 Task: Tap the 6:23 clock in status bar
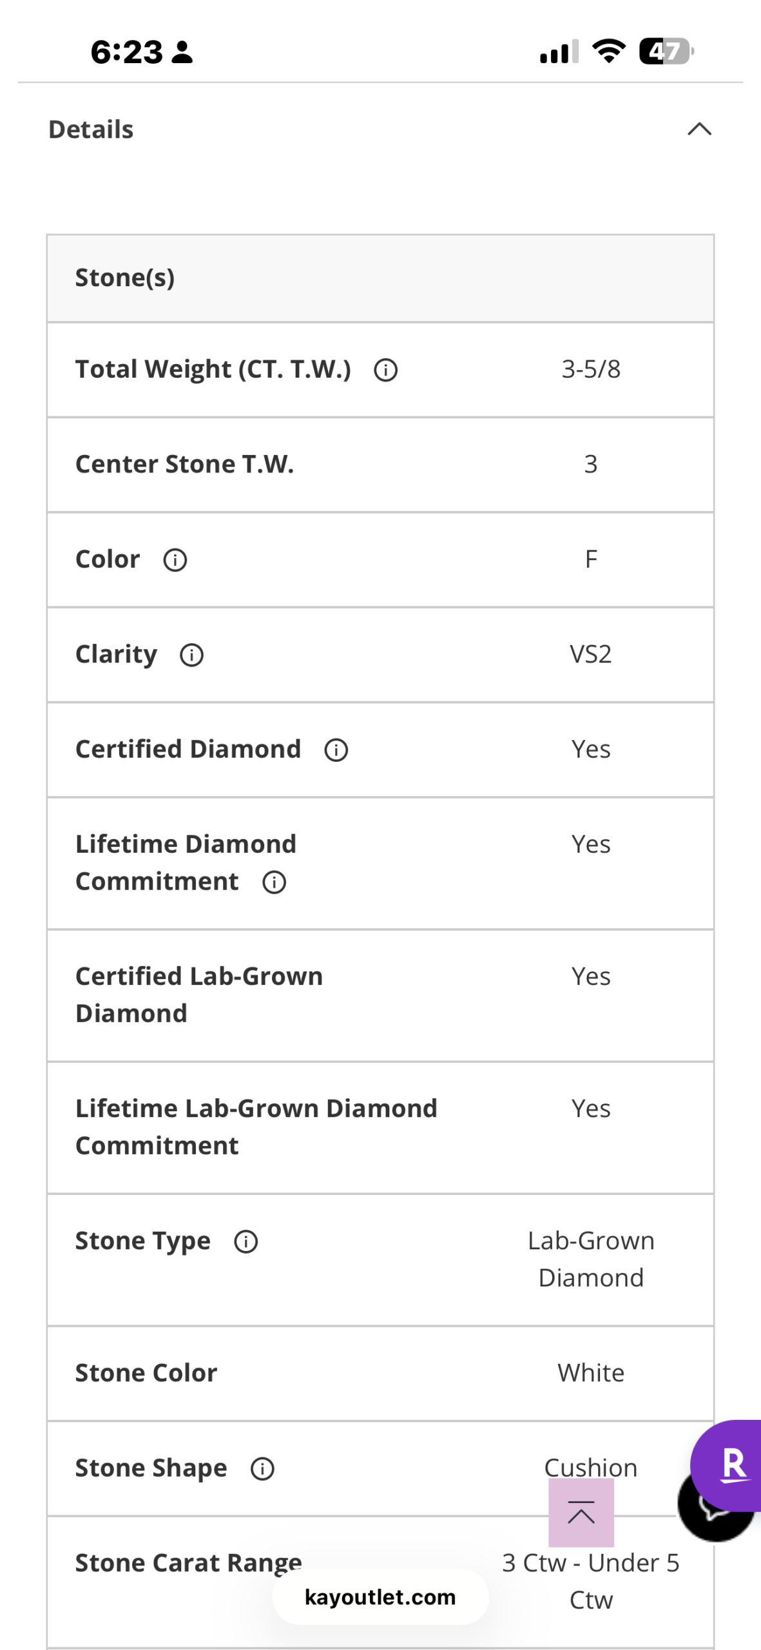click(127, 52)
